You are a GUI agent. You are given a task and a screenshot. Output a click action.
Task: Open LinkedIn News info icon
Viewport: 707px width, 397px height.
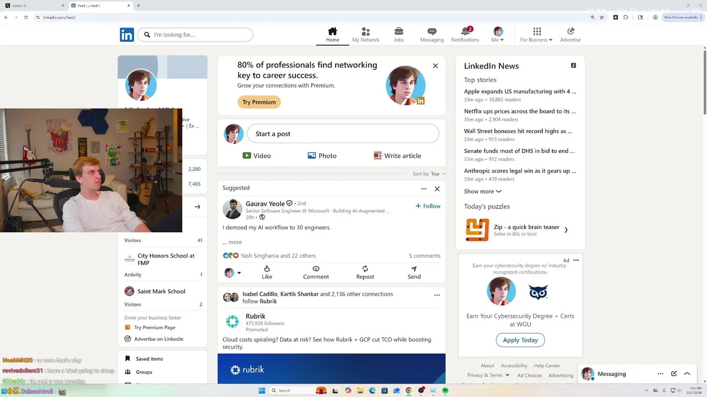pyautogui.click(x=573, y=65)
